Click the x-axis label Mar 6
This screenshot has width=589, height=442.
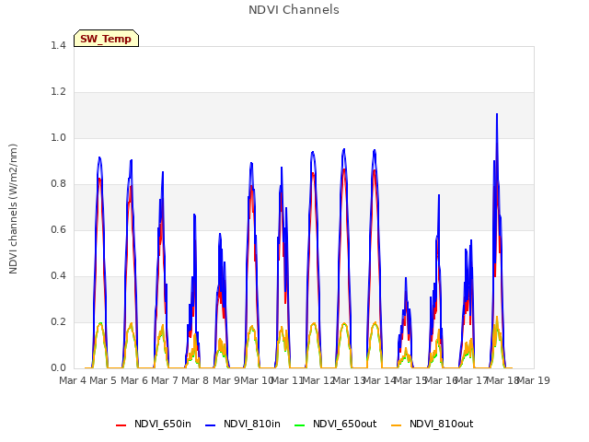134,380
